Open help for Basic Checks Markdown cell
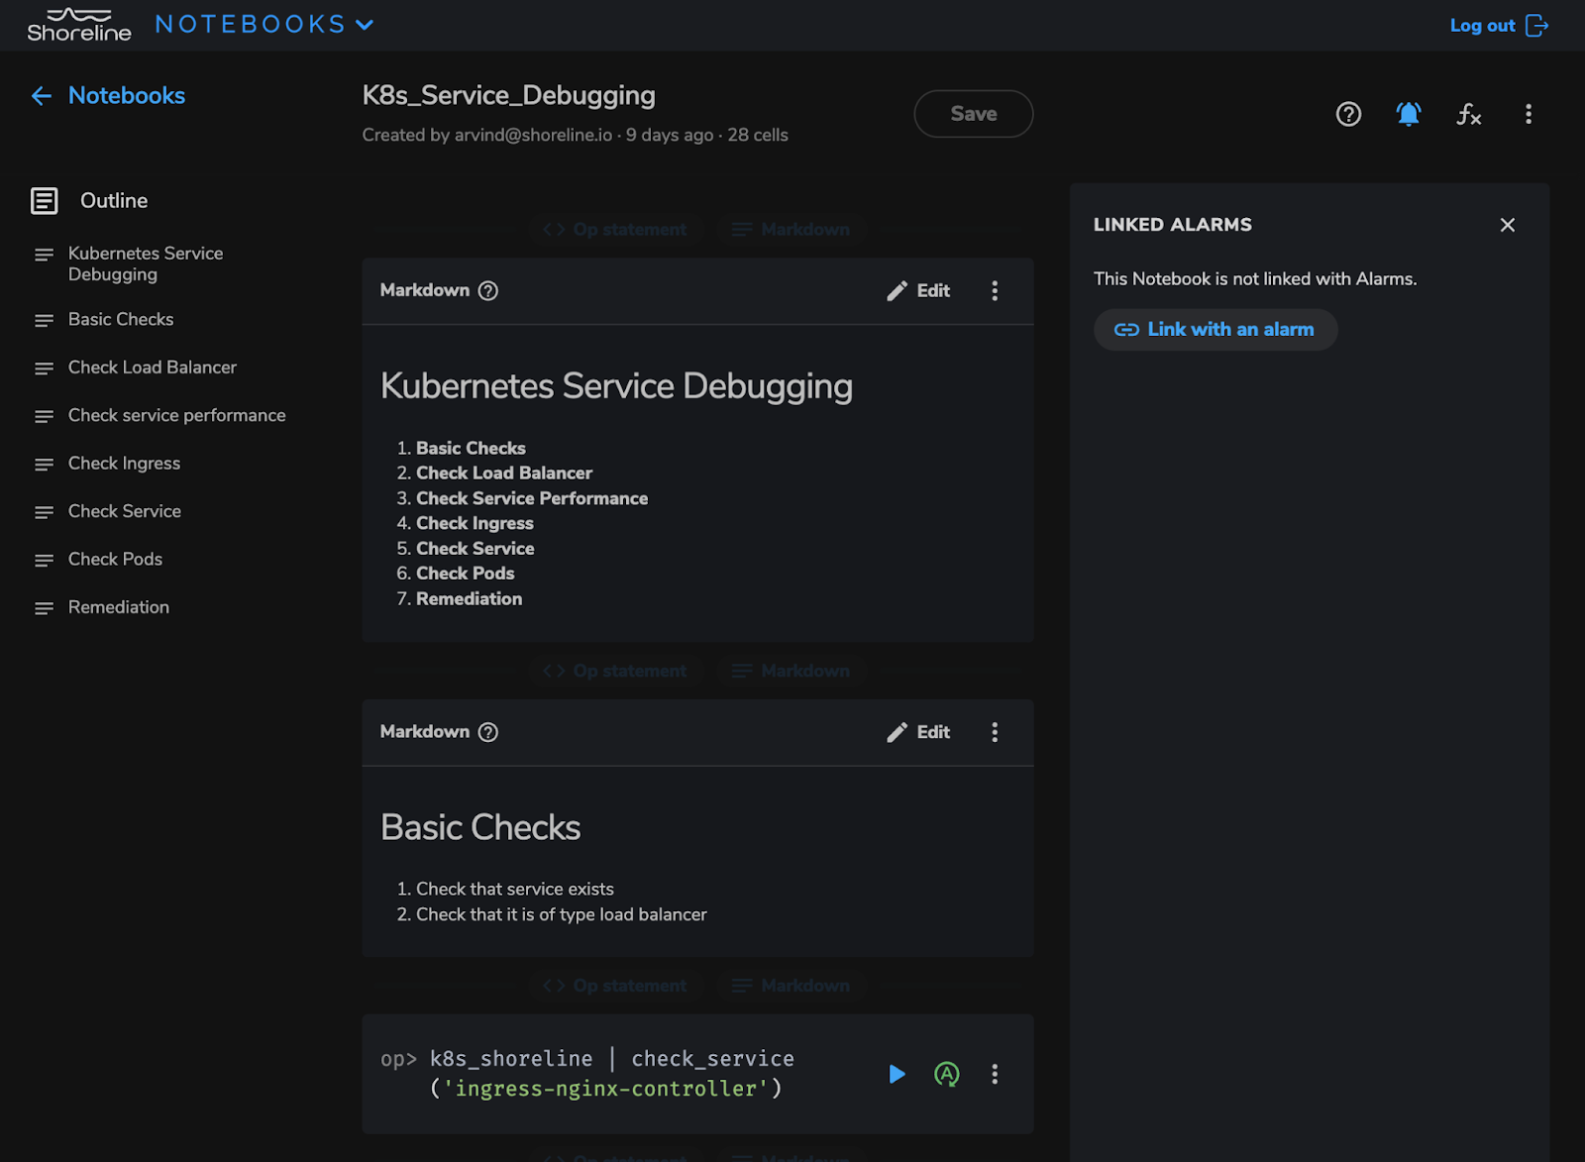The height and width of the screenshot is (1162, 1585). pos(488,732)
